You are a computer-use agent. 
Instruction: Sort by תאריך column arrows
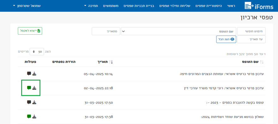[111, 62]
